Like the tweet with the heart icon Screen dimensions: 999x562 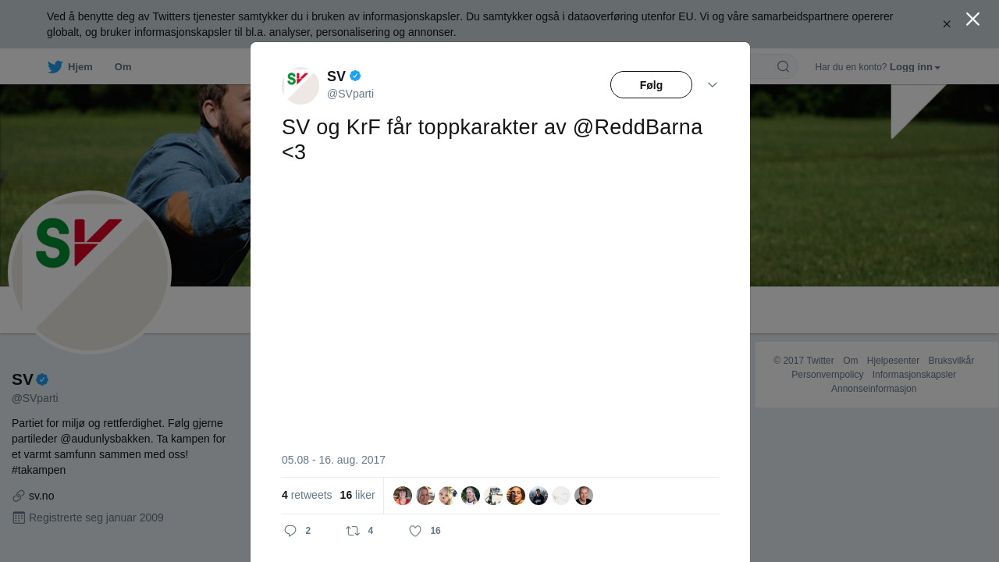tap(415, 531)
